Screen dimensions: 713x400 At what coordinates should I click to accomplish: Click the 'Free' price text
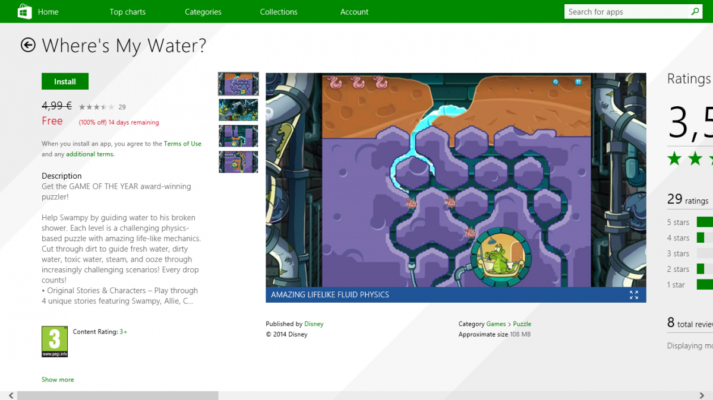[52, 121]
